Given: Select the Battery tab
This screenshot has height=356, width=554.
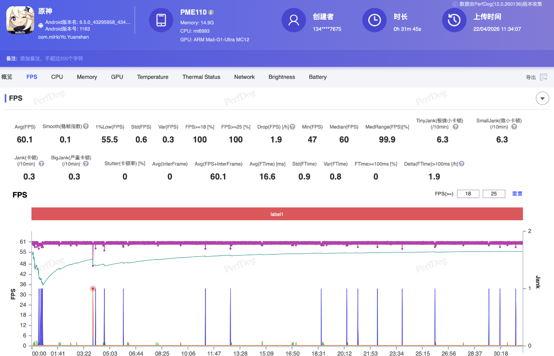Looking at the screenshot, I should 317,77.
